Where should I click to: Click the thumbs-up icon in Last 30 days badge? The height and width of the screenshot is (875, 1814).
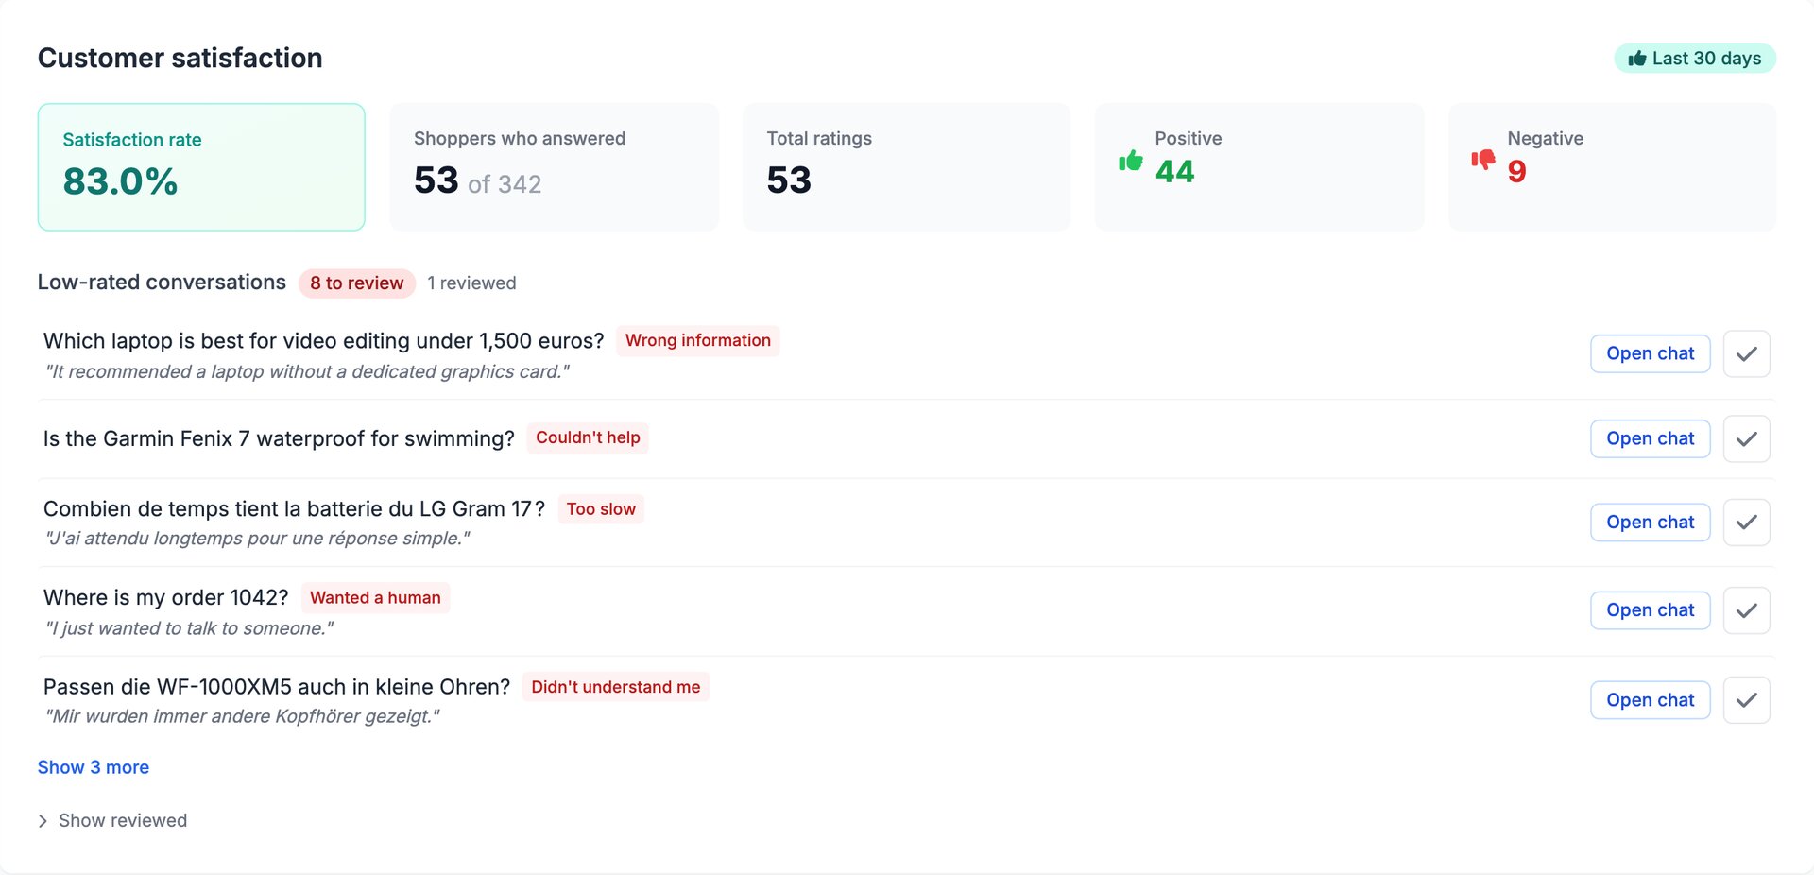(x=1637, y=59)
